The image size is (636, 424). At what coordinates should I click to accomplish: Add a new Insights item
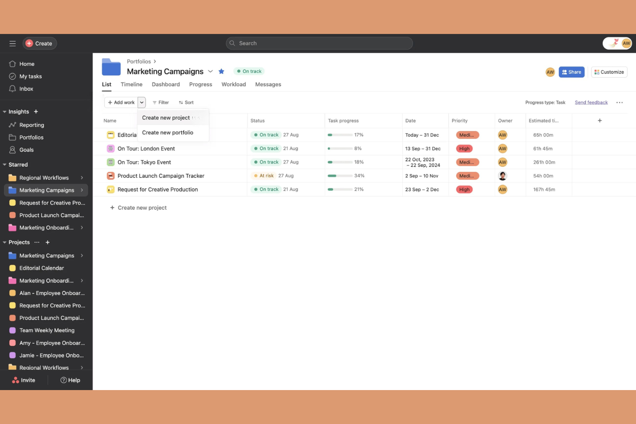click(x=36, y=112)
